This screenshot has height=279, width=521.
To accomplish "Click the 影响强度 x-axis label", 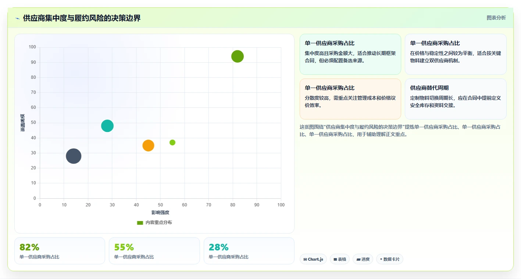I will (x=160, y=213).
